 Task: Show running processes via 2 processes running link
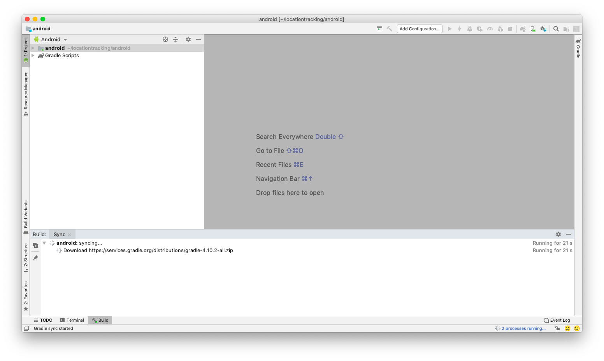(x=523, y=328)
